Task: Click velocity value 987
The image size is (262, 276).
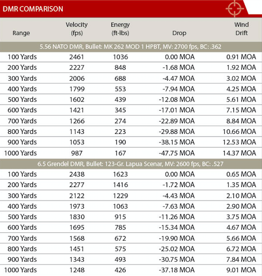Action: click(77, 153)
